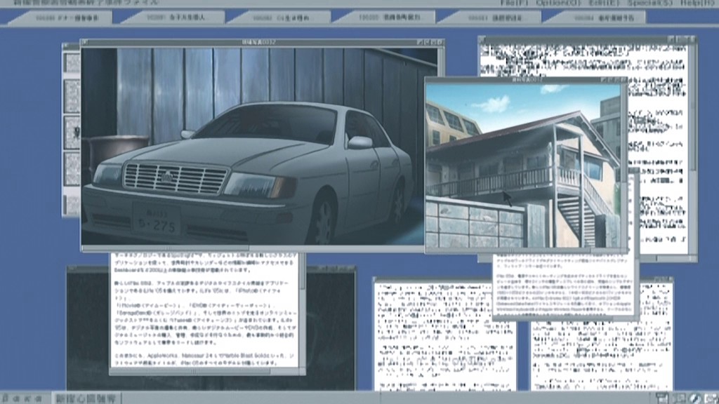719x404 pixels.
Task: Select the fourth thumbnail in the left strip
Action: tap(72, 169)
